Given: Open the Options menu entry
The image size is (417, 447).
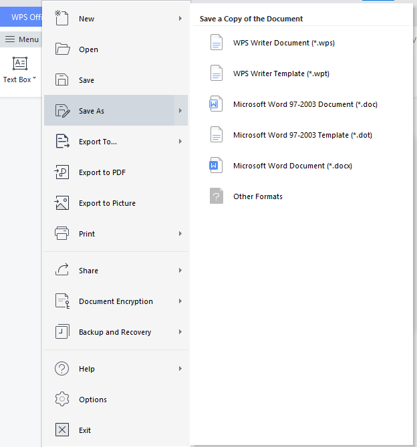Looking at the screenshot, I should [x=92, y=400].
